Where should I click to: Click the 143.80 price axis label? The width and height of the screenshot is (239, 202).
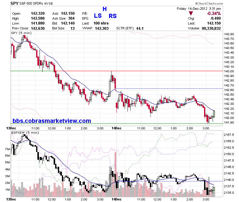click(x=229, y=34)
